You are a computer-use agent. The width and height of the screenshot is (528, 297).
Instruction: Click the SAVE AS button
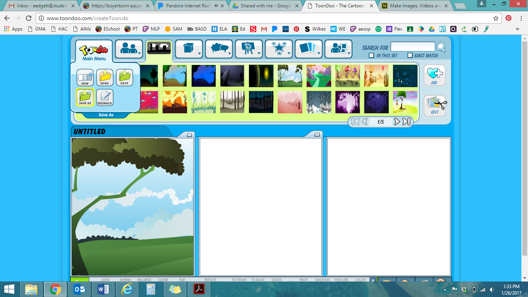85,97
